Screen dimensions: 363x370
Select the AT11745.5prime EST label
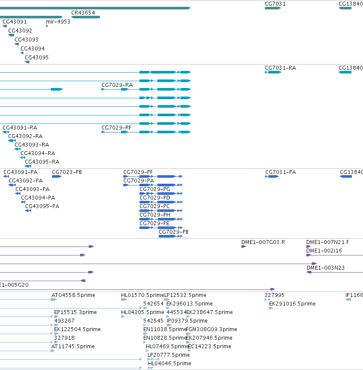coord(73,347)
